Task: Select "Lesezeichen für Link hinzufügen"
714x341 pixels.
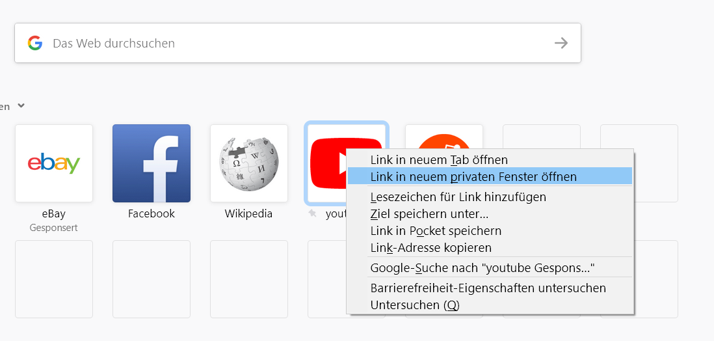Action: coord(458,197)
